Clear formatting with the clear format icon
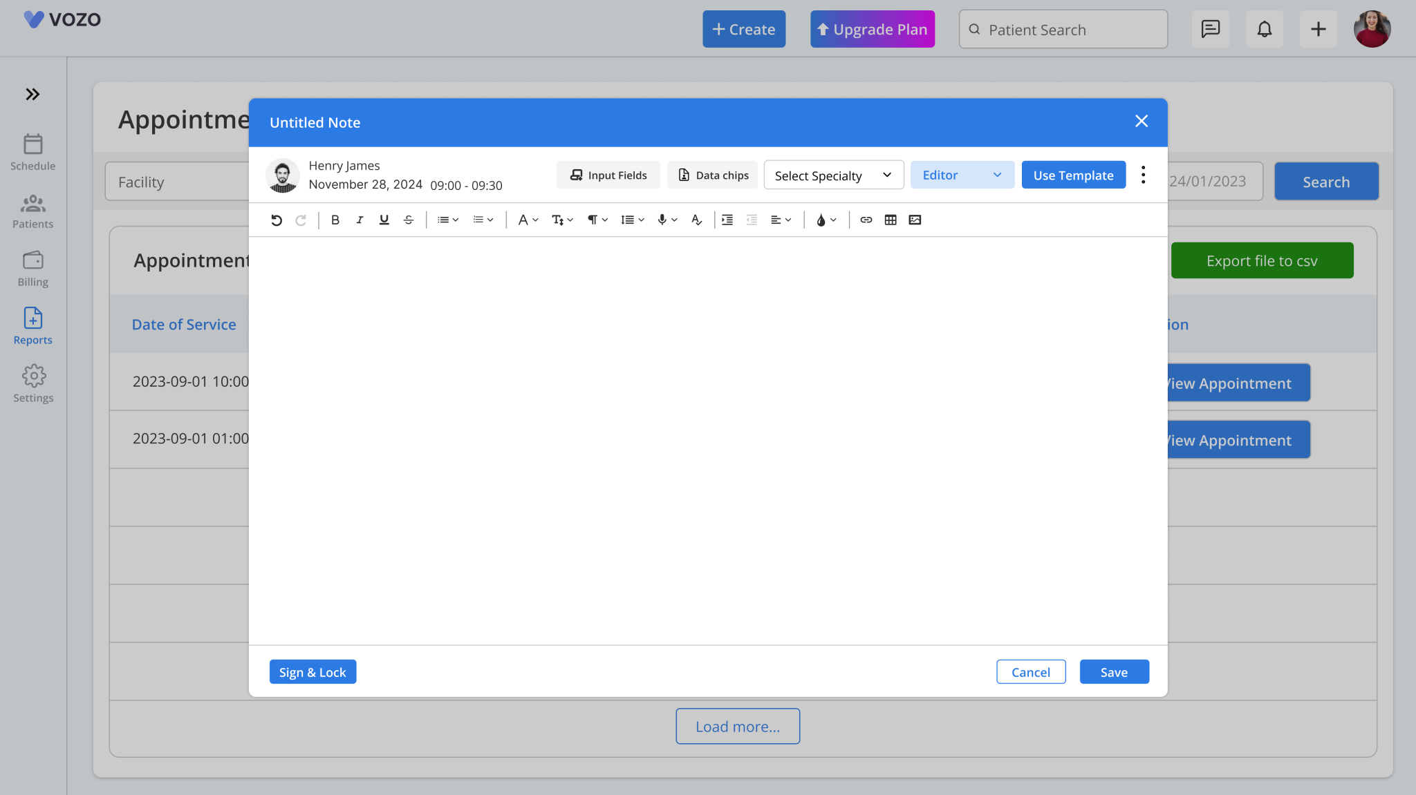 (x=696, y=220)
